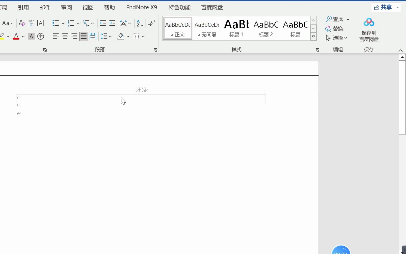Viewport: 406px width, 254px height.
Task: Open the phonetic guide (拼音指南) tool
Action: click(31, 23)
